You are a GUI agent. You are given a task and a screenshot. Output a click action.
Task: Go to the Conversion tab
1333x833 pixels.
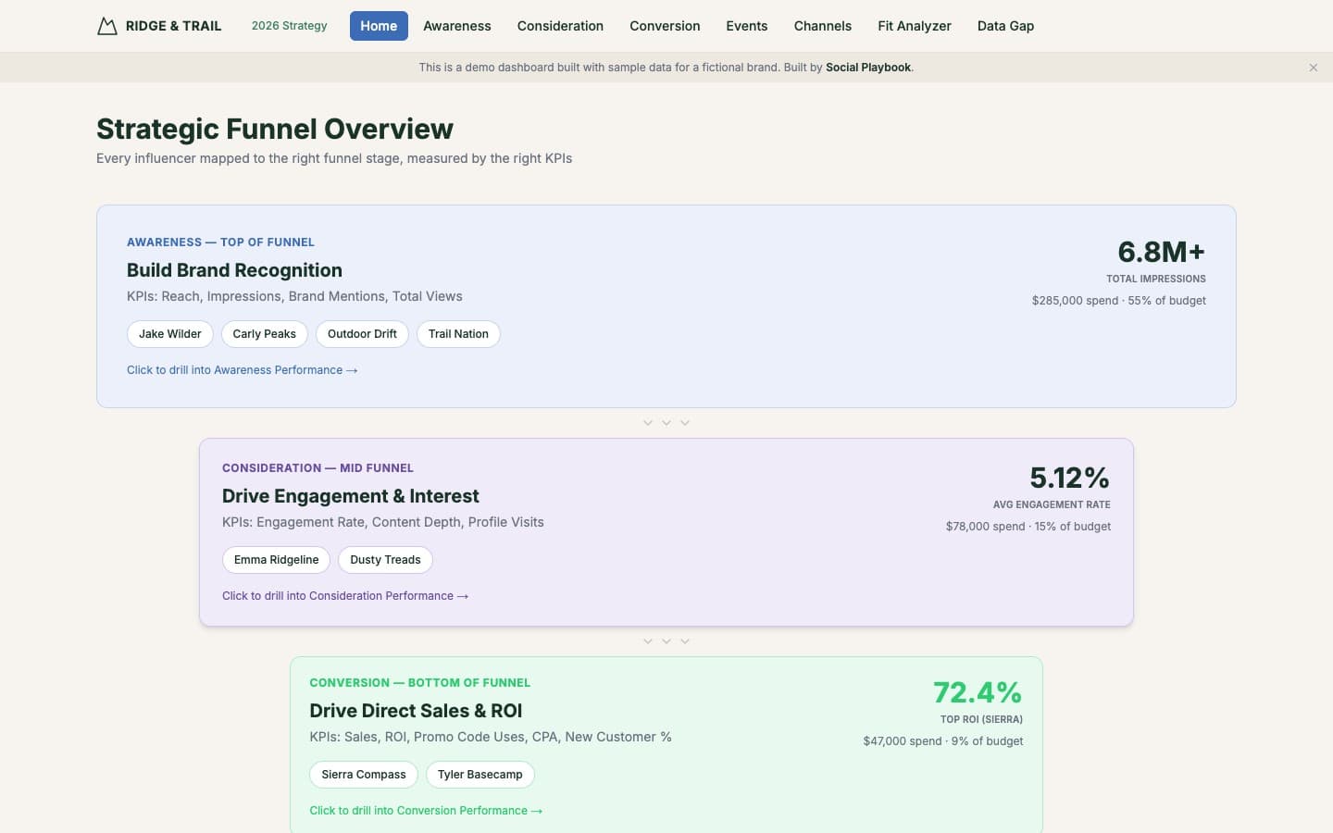point(665,26)
